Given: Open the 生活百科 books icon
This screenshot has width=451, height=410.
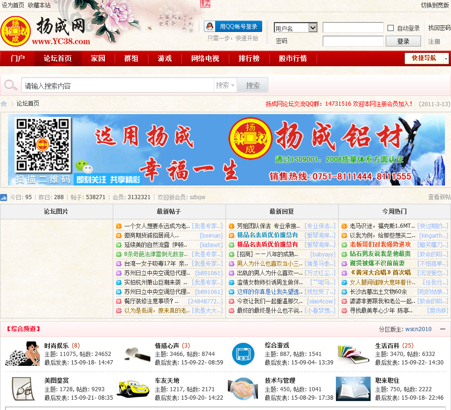Looking at the screenshot, I should click(x=353, y=354).
